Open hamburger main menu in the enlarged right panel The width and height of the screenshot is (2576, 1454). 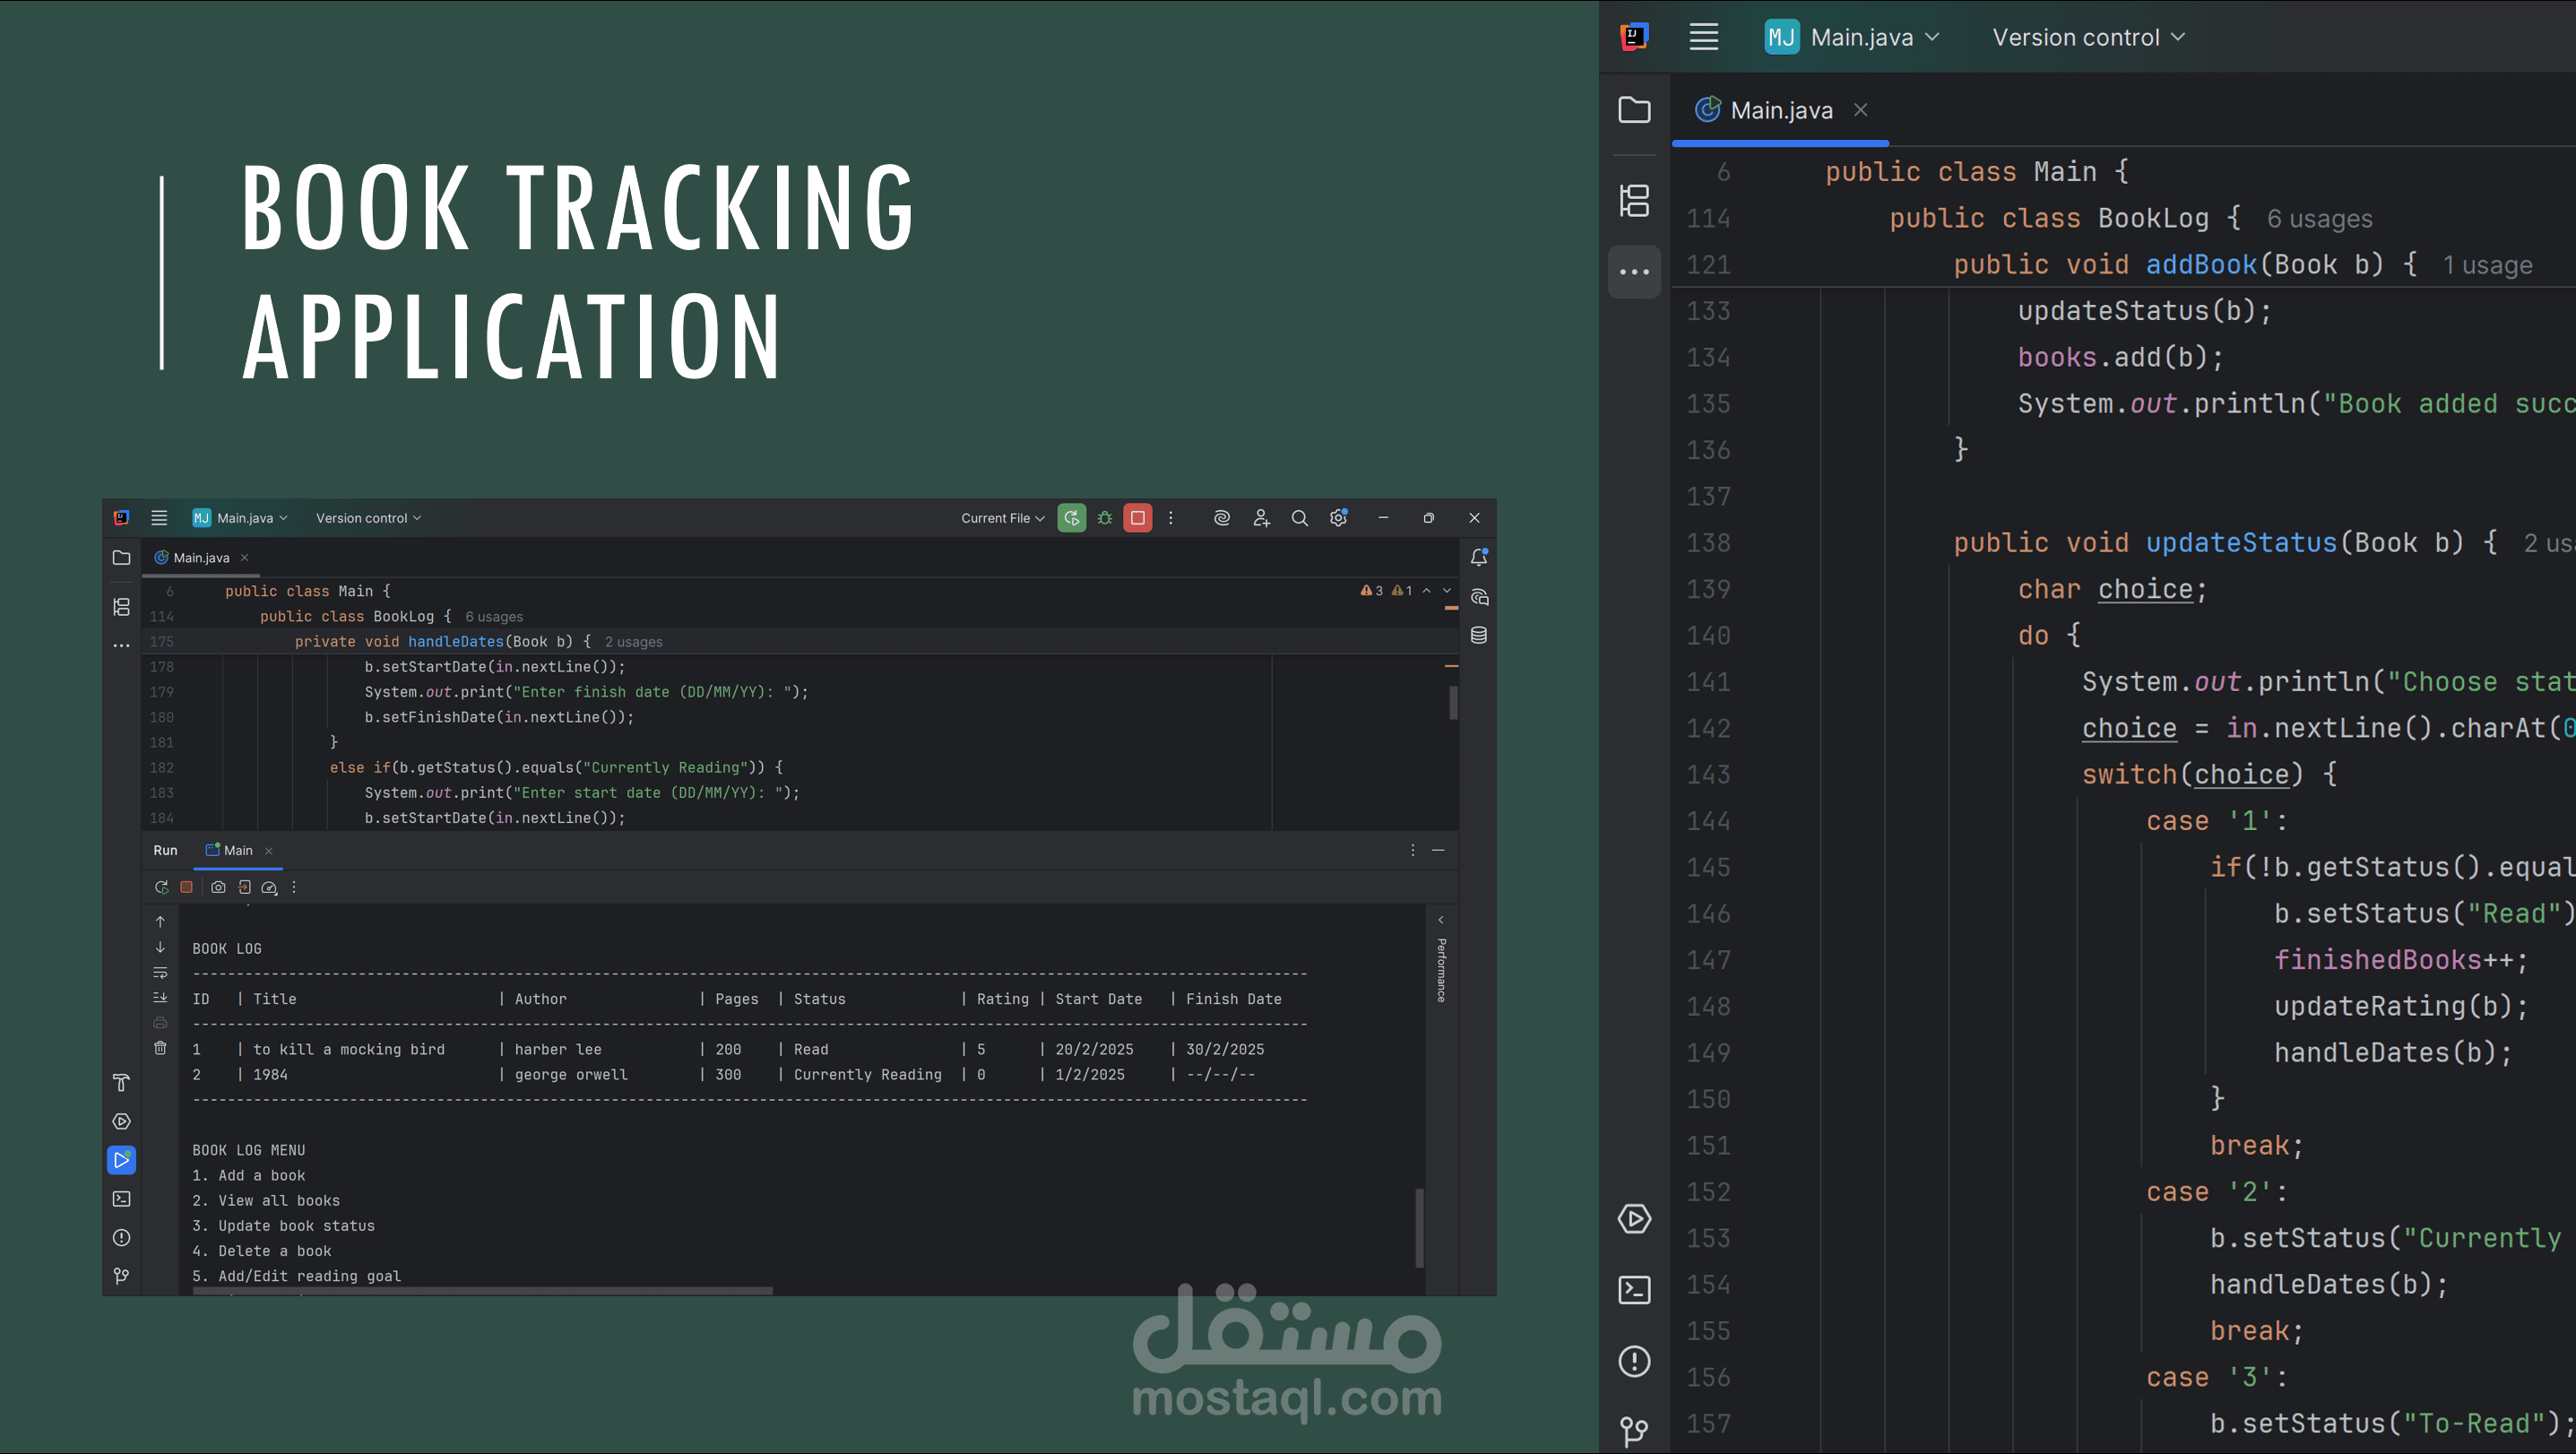point(1704,38)
